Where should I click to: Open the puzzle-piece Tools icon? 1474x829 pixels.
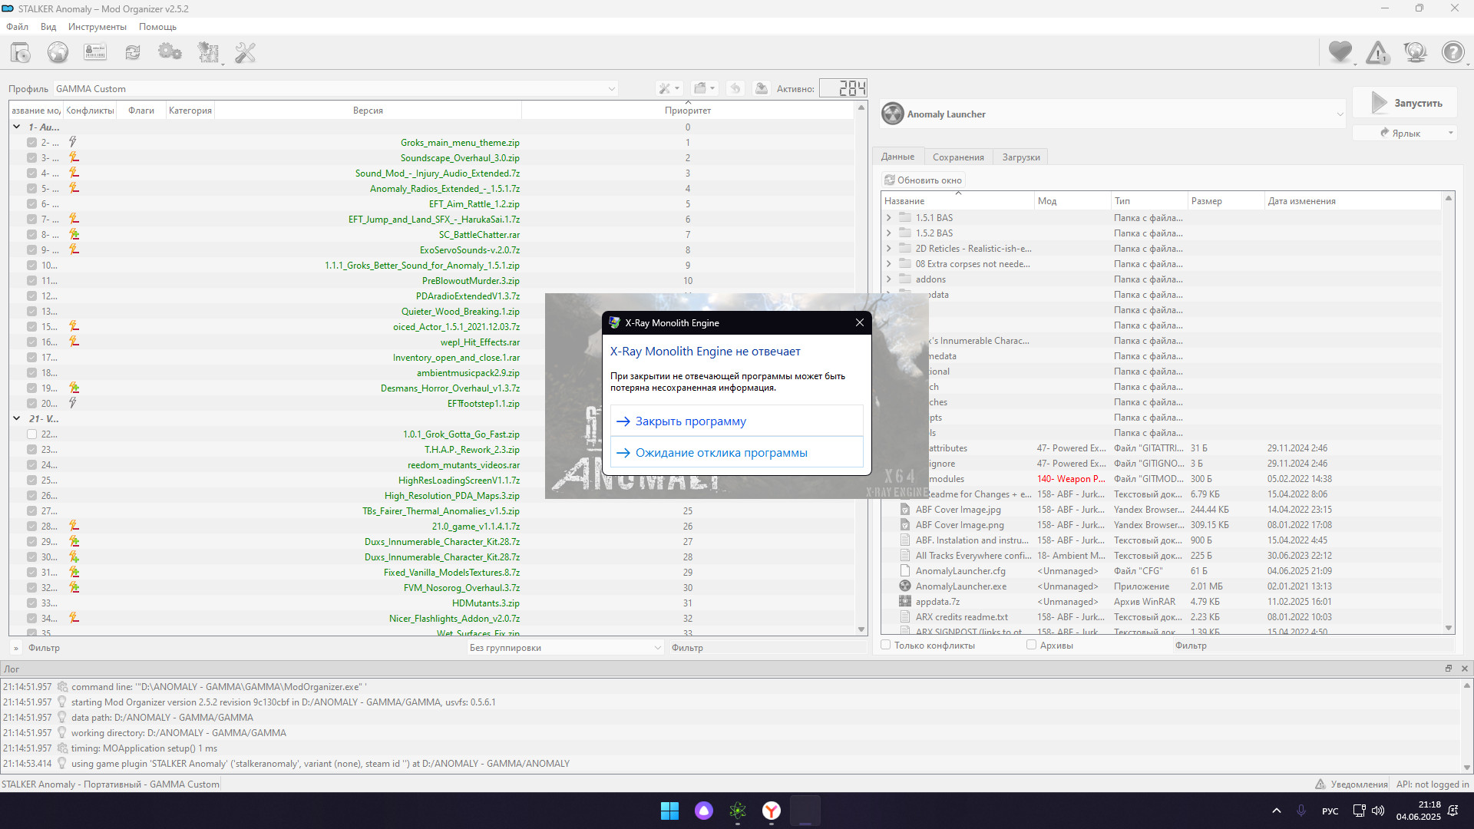point(208,52)
